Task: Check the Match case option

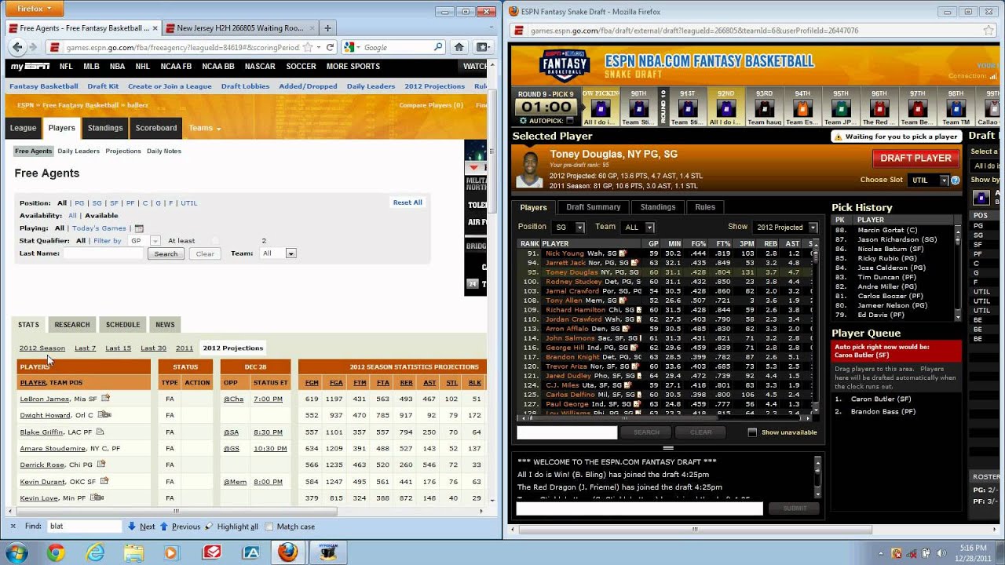Action: [x=269, y=527]
